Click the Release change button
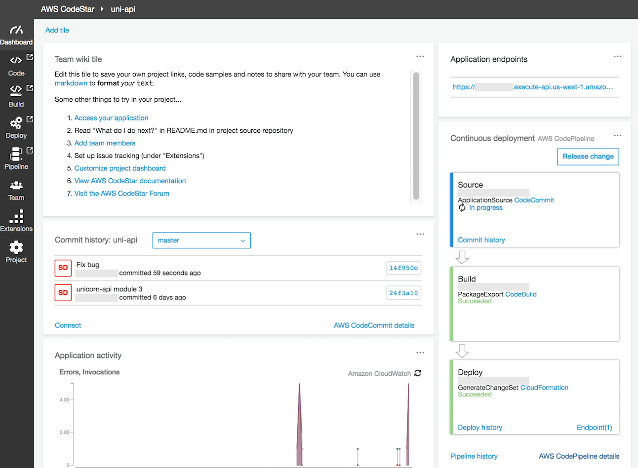This screenshot has height=468, width=638. point(588,156)
